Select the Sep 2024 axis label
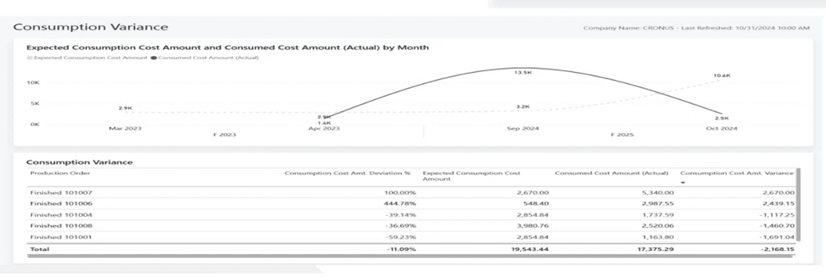826x279 pixels. [x=523, y=129]
